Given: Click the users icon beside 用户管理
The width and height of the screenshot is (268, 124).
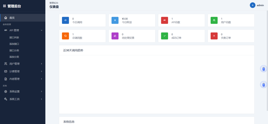Looking at the screenshot, I should coord(6,64).
